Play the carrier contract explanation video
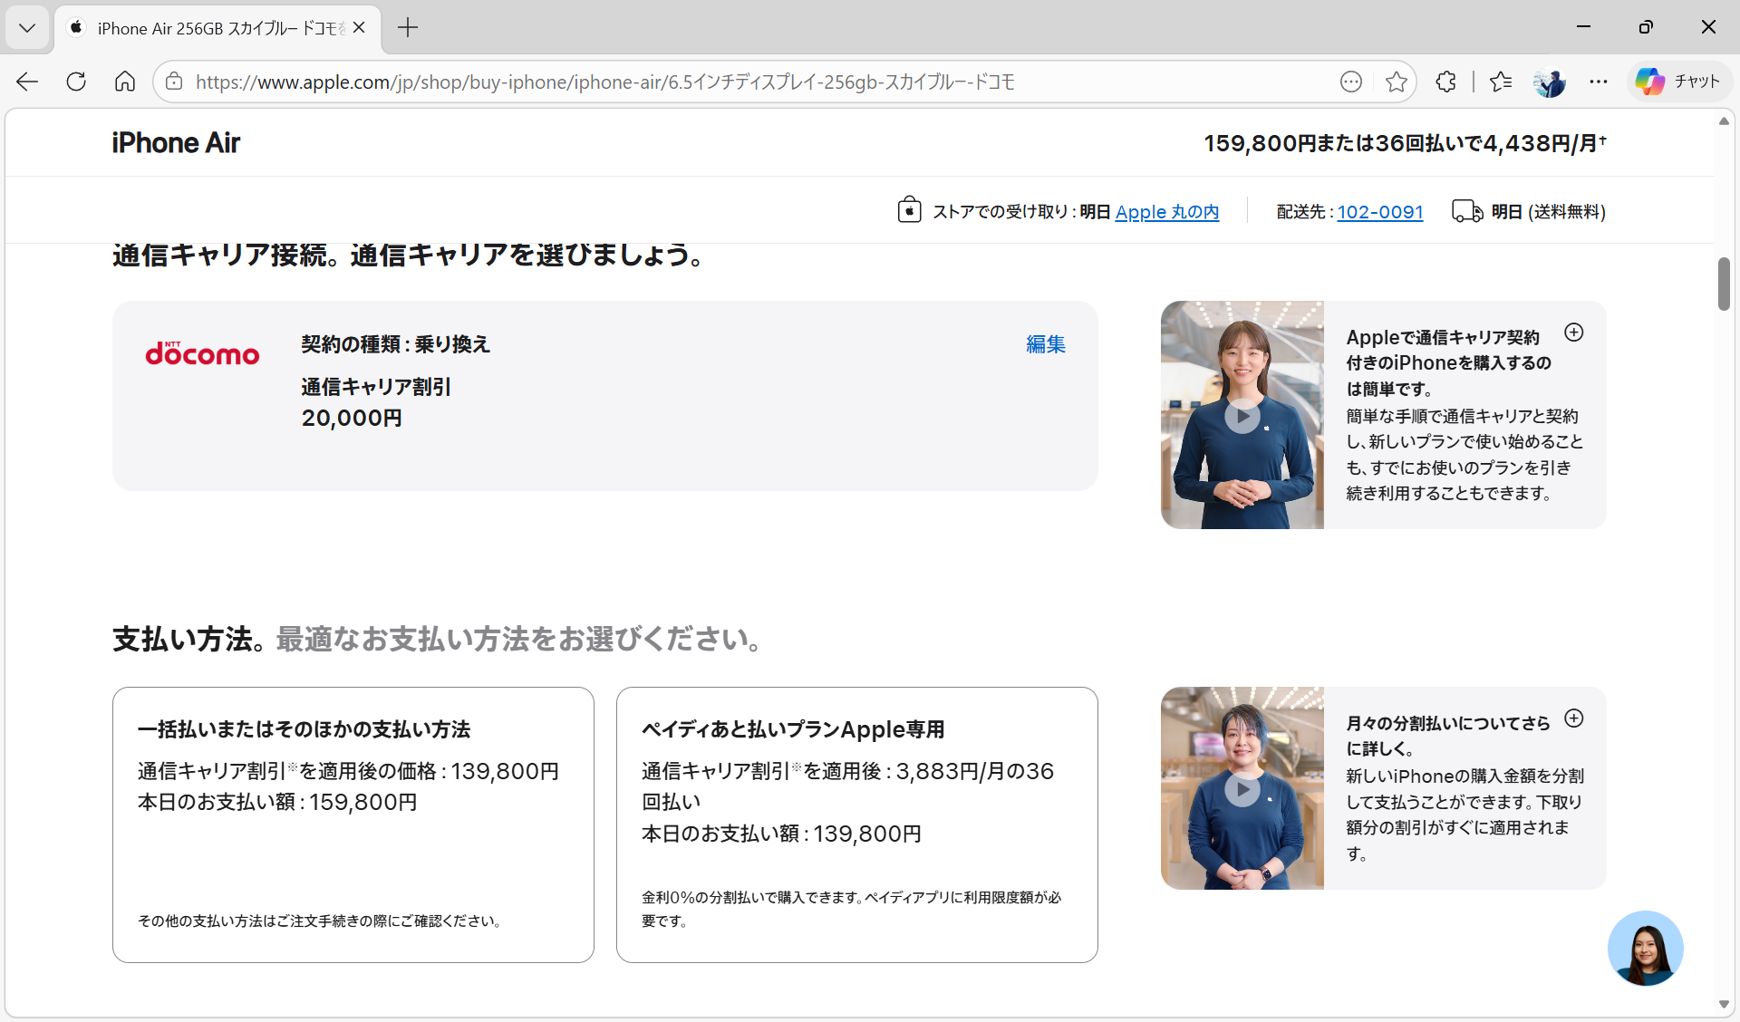Viewport: 1740px width, 1022px height. tap(1242, 415)
